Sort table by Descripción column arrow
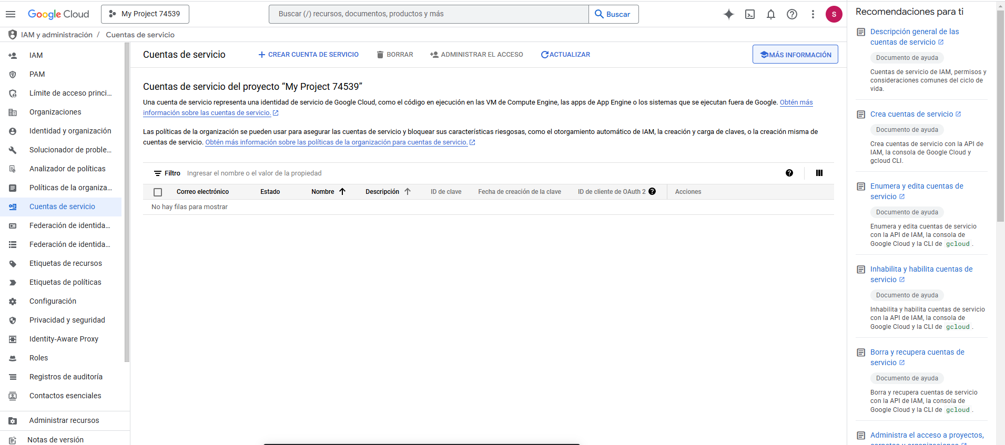The height and width of the screenshot is (445, 1005). pos(408,192)
